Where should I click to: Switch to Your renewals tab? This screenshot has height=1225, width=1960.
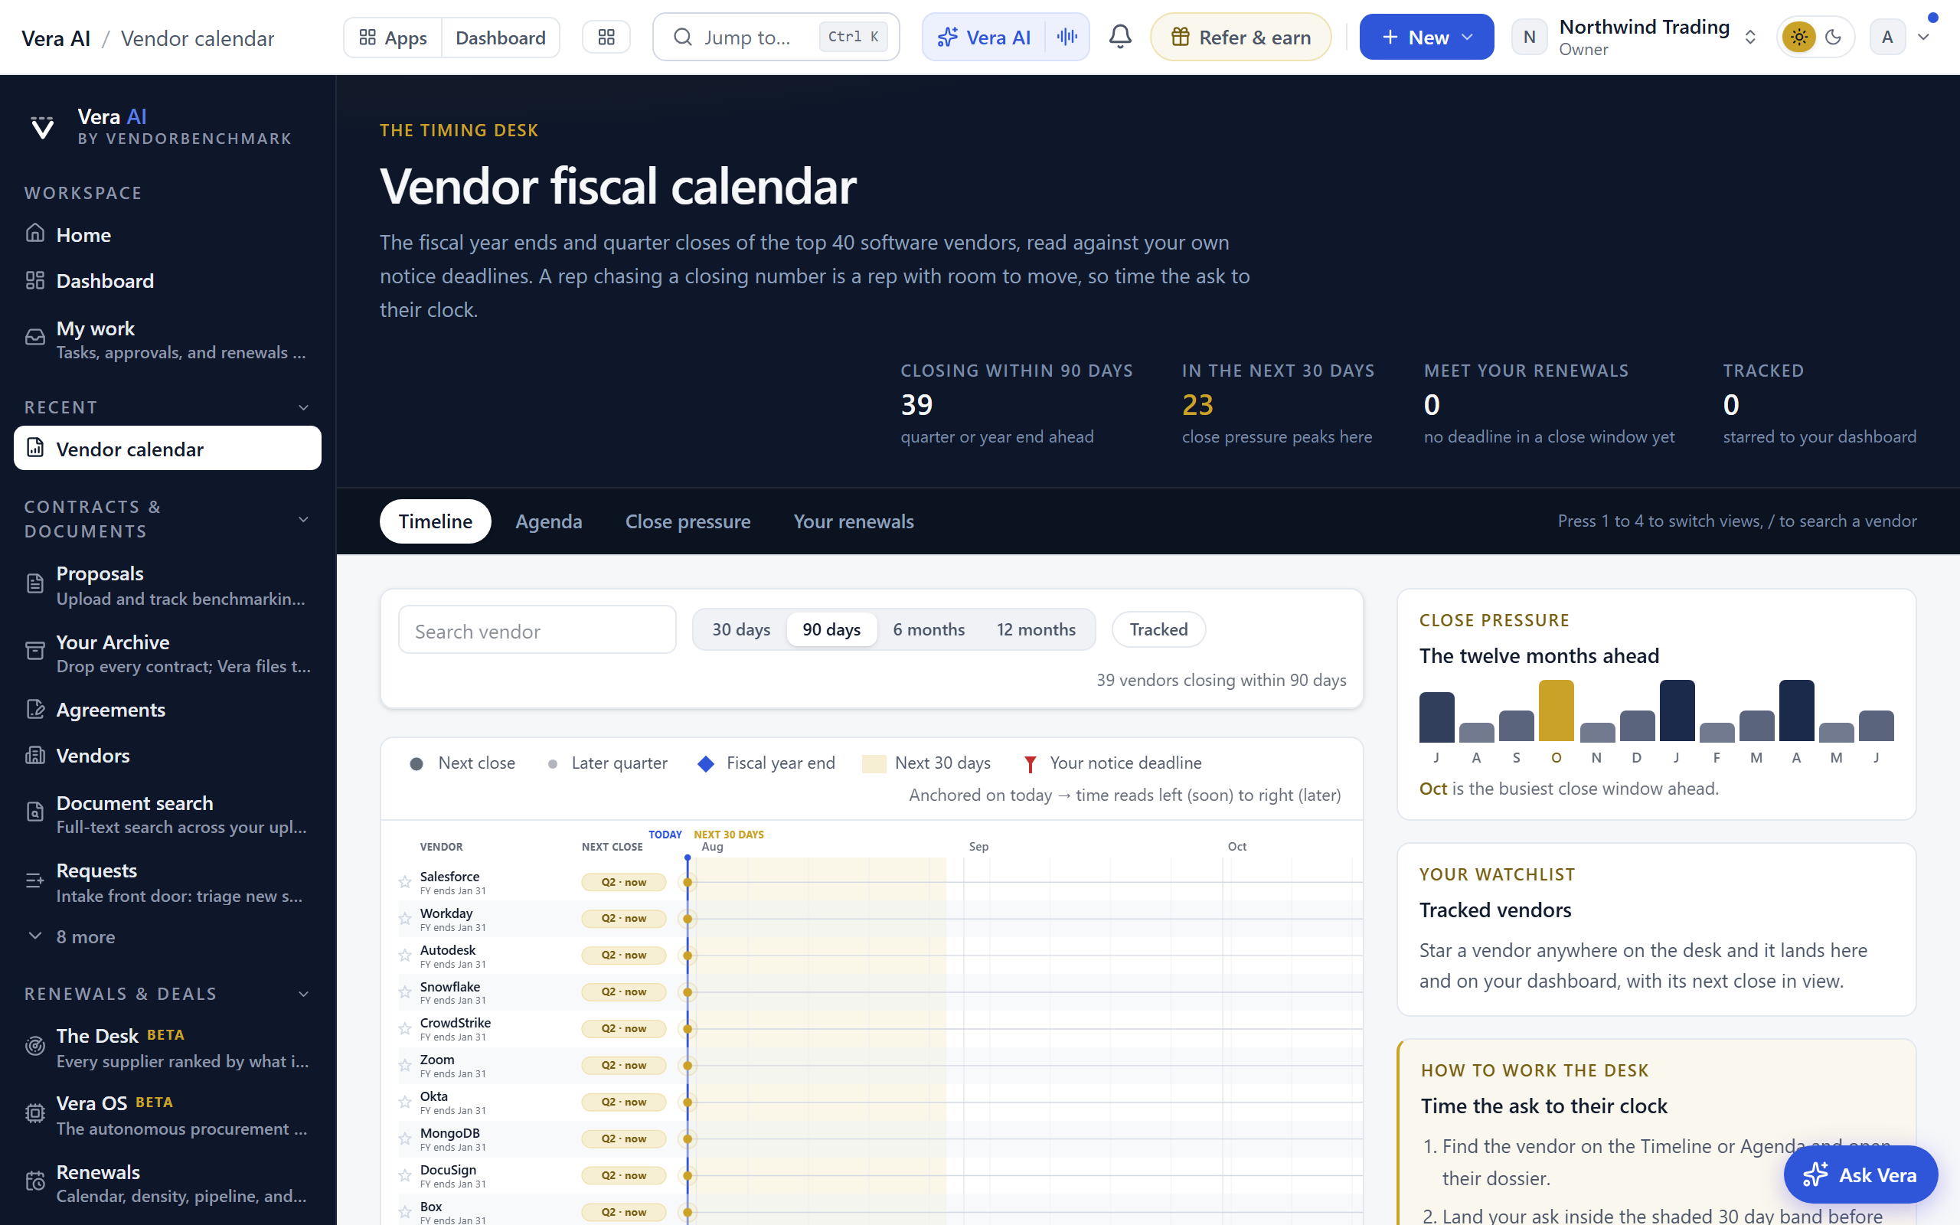(x=854, y=521)
